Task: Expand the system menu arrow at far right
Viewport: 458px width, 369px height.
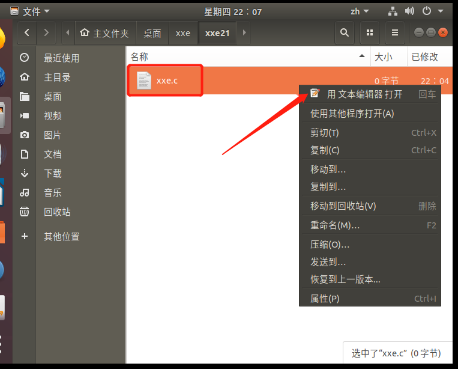Action: [441, 11]
